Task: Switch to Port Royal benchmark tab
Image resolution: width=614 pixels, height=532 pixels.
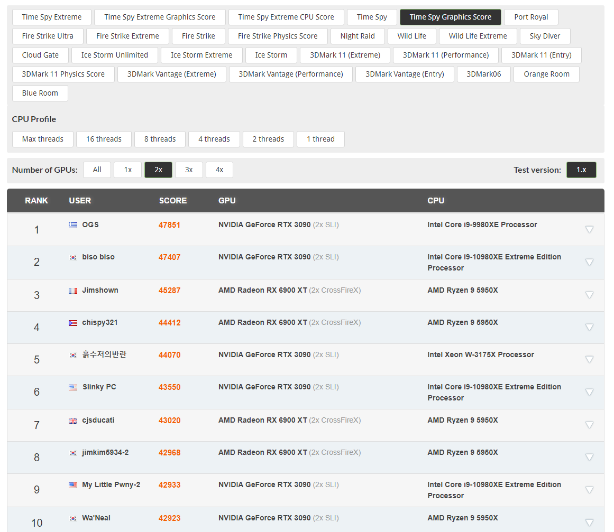Action: coord(531,17)
